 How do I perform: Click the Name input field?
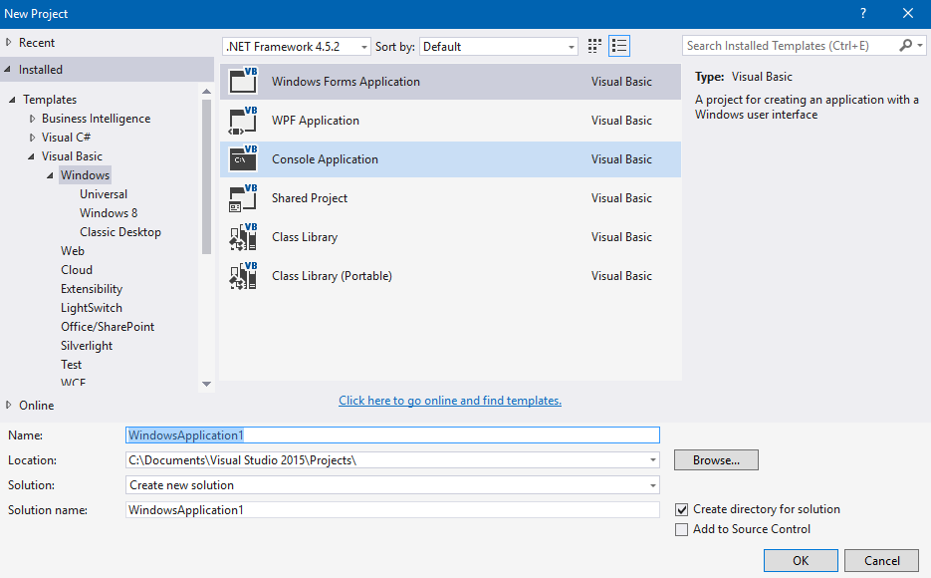392,435
